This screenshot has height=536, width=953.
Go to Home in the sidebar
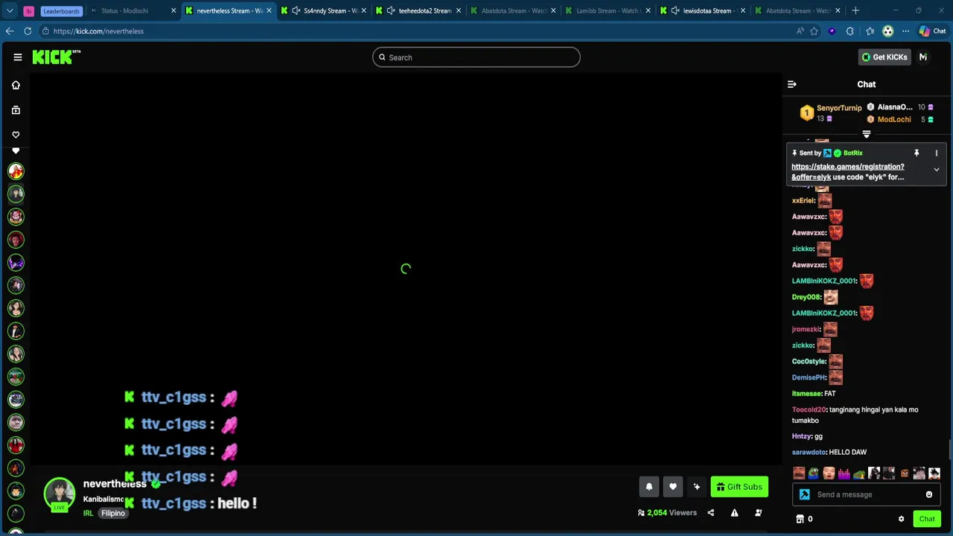point(16,85)
